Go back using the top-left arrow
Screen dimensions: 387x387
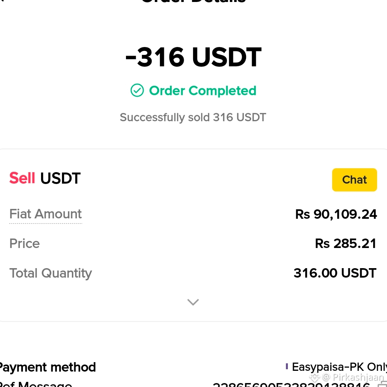coord(2,1)
